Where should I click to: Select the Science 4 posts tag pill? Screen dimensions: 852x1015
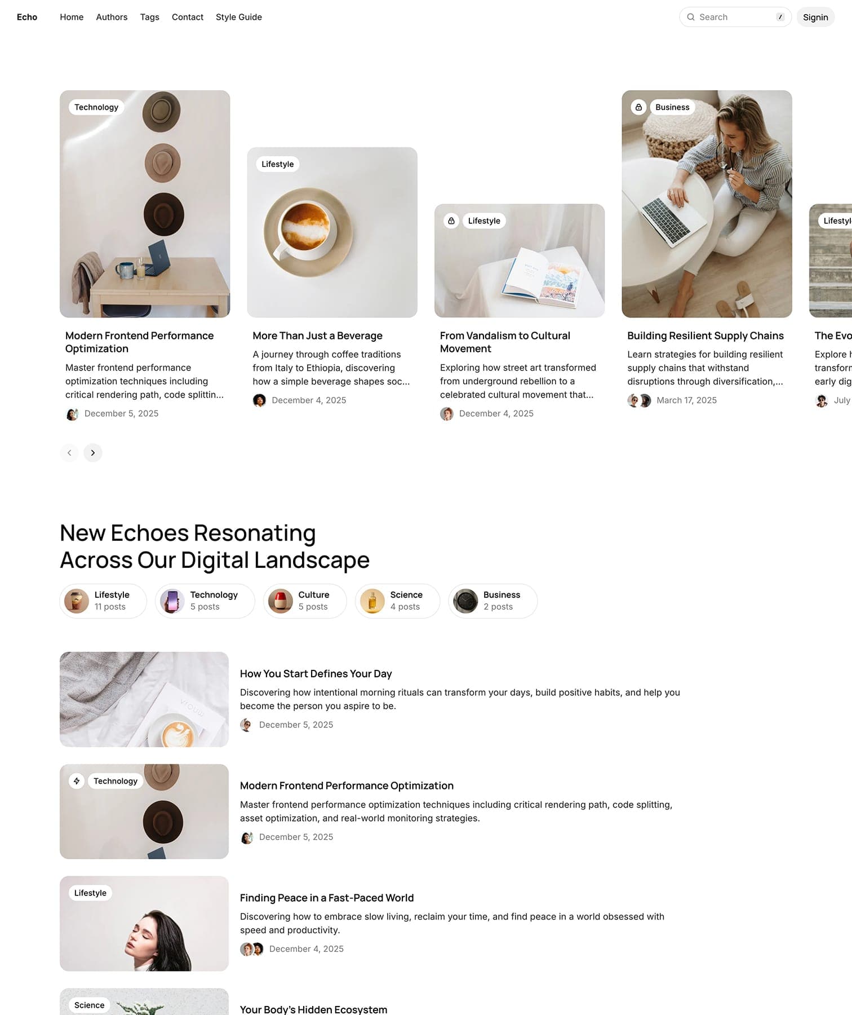[397, 601]
